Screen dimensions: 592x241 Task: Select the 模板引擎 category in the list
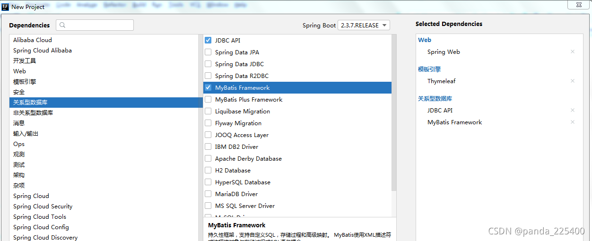point(106,82)
